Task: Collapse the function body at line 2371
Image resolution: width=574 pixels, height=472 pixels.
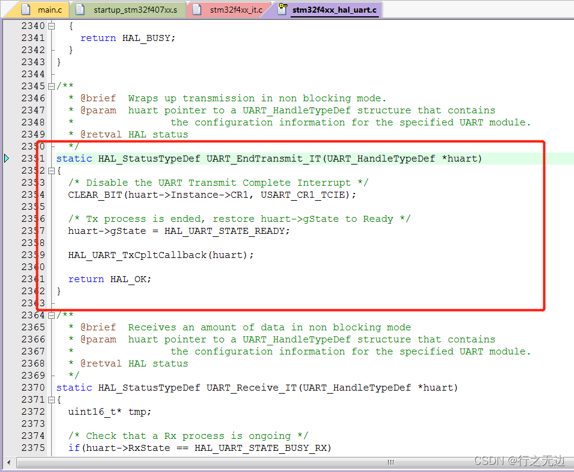Action: coord(52,400)
